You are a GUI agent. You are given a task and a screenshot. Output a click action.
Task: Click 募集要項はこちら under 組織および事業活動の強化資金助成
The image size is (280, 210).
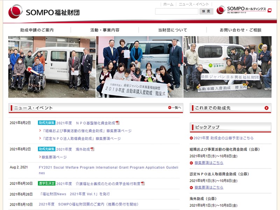(x=209, y=163)
